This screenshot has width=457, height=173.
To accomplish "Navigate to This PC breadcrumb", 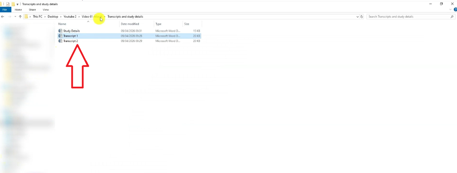I will 37,16.
